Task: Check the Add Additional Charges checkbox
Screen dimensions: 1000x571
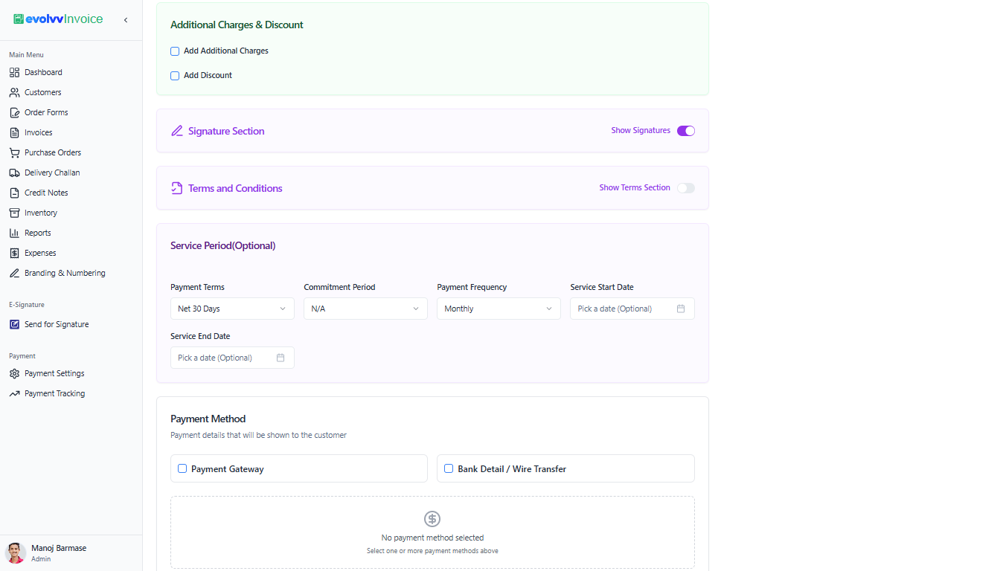Action: [x=175, y=51]
